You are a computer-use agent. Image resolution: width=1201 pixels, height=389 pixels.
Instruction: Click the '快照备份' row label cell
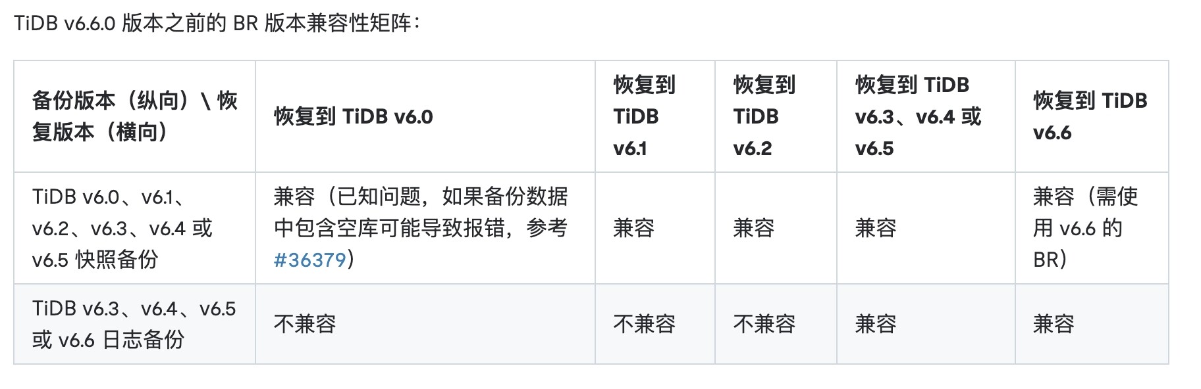(122, 228)
